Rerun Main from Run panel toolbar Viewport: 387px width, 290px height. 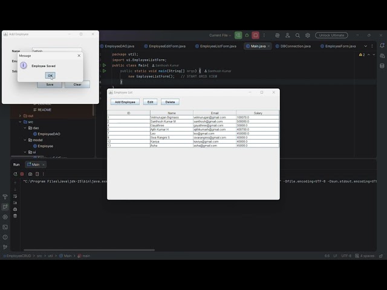(x=15, y=174)
